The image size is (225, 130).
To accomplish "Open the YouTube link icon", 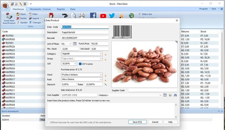I will click(x=103, y=16).
